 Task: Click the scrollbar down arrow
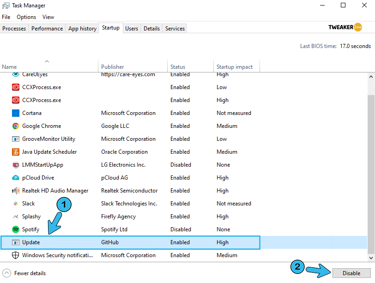pos(371,258)
